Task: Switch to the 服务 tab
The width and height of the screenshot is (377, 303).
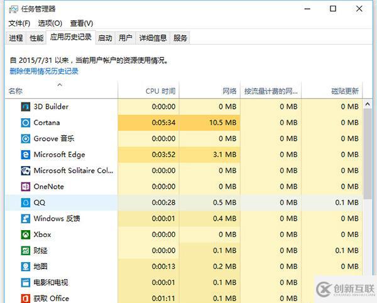Action: click(x=180, y=38)
